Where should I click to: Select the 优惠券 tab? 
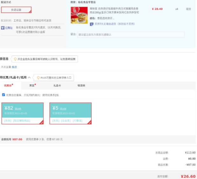[8, 86]
